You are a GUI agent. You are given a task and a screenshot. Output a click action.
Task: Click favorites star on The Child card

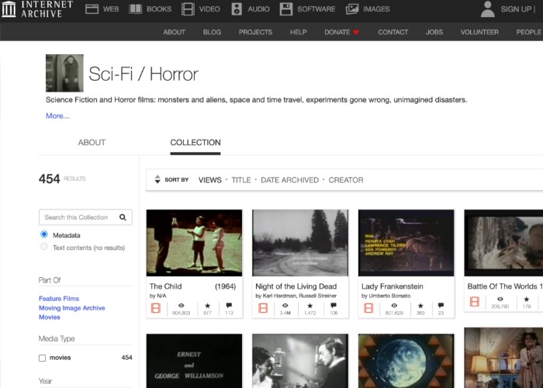point(207,306)
